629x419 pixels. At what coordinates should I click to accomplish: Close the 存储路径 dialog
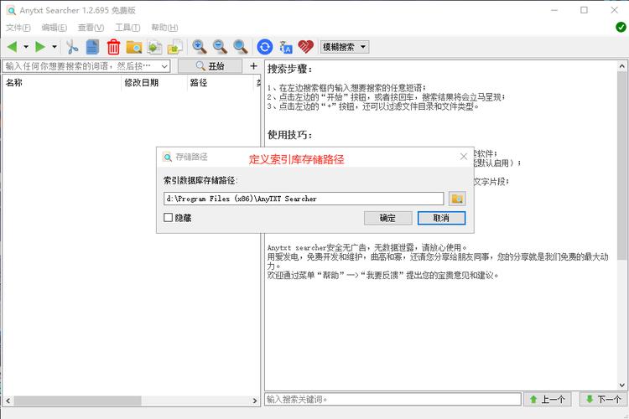tap(463, 157)
